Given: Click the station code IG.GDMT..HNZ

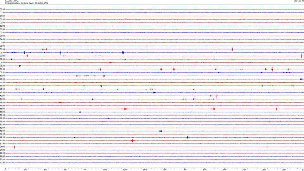Looking at the screenshot, I should pos(12,1).
